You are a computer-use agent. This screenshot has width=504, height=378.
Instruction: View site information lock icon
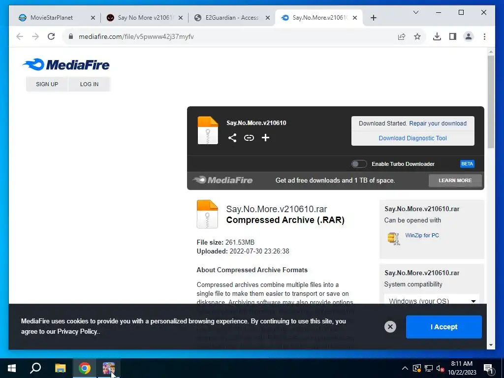pos(71,36)
